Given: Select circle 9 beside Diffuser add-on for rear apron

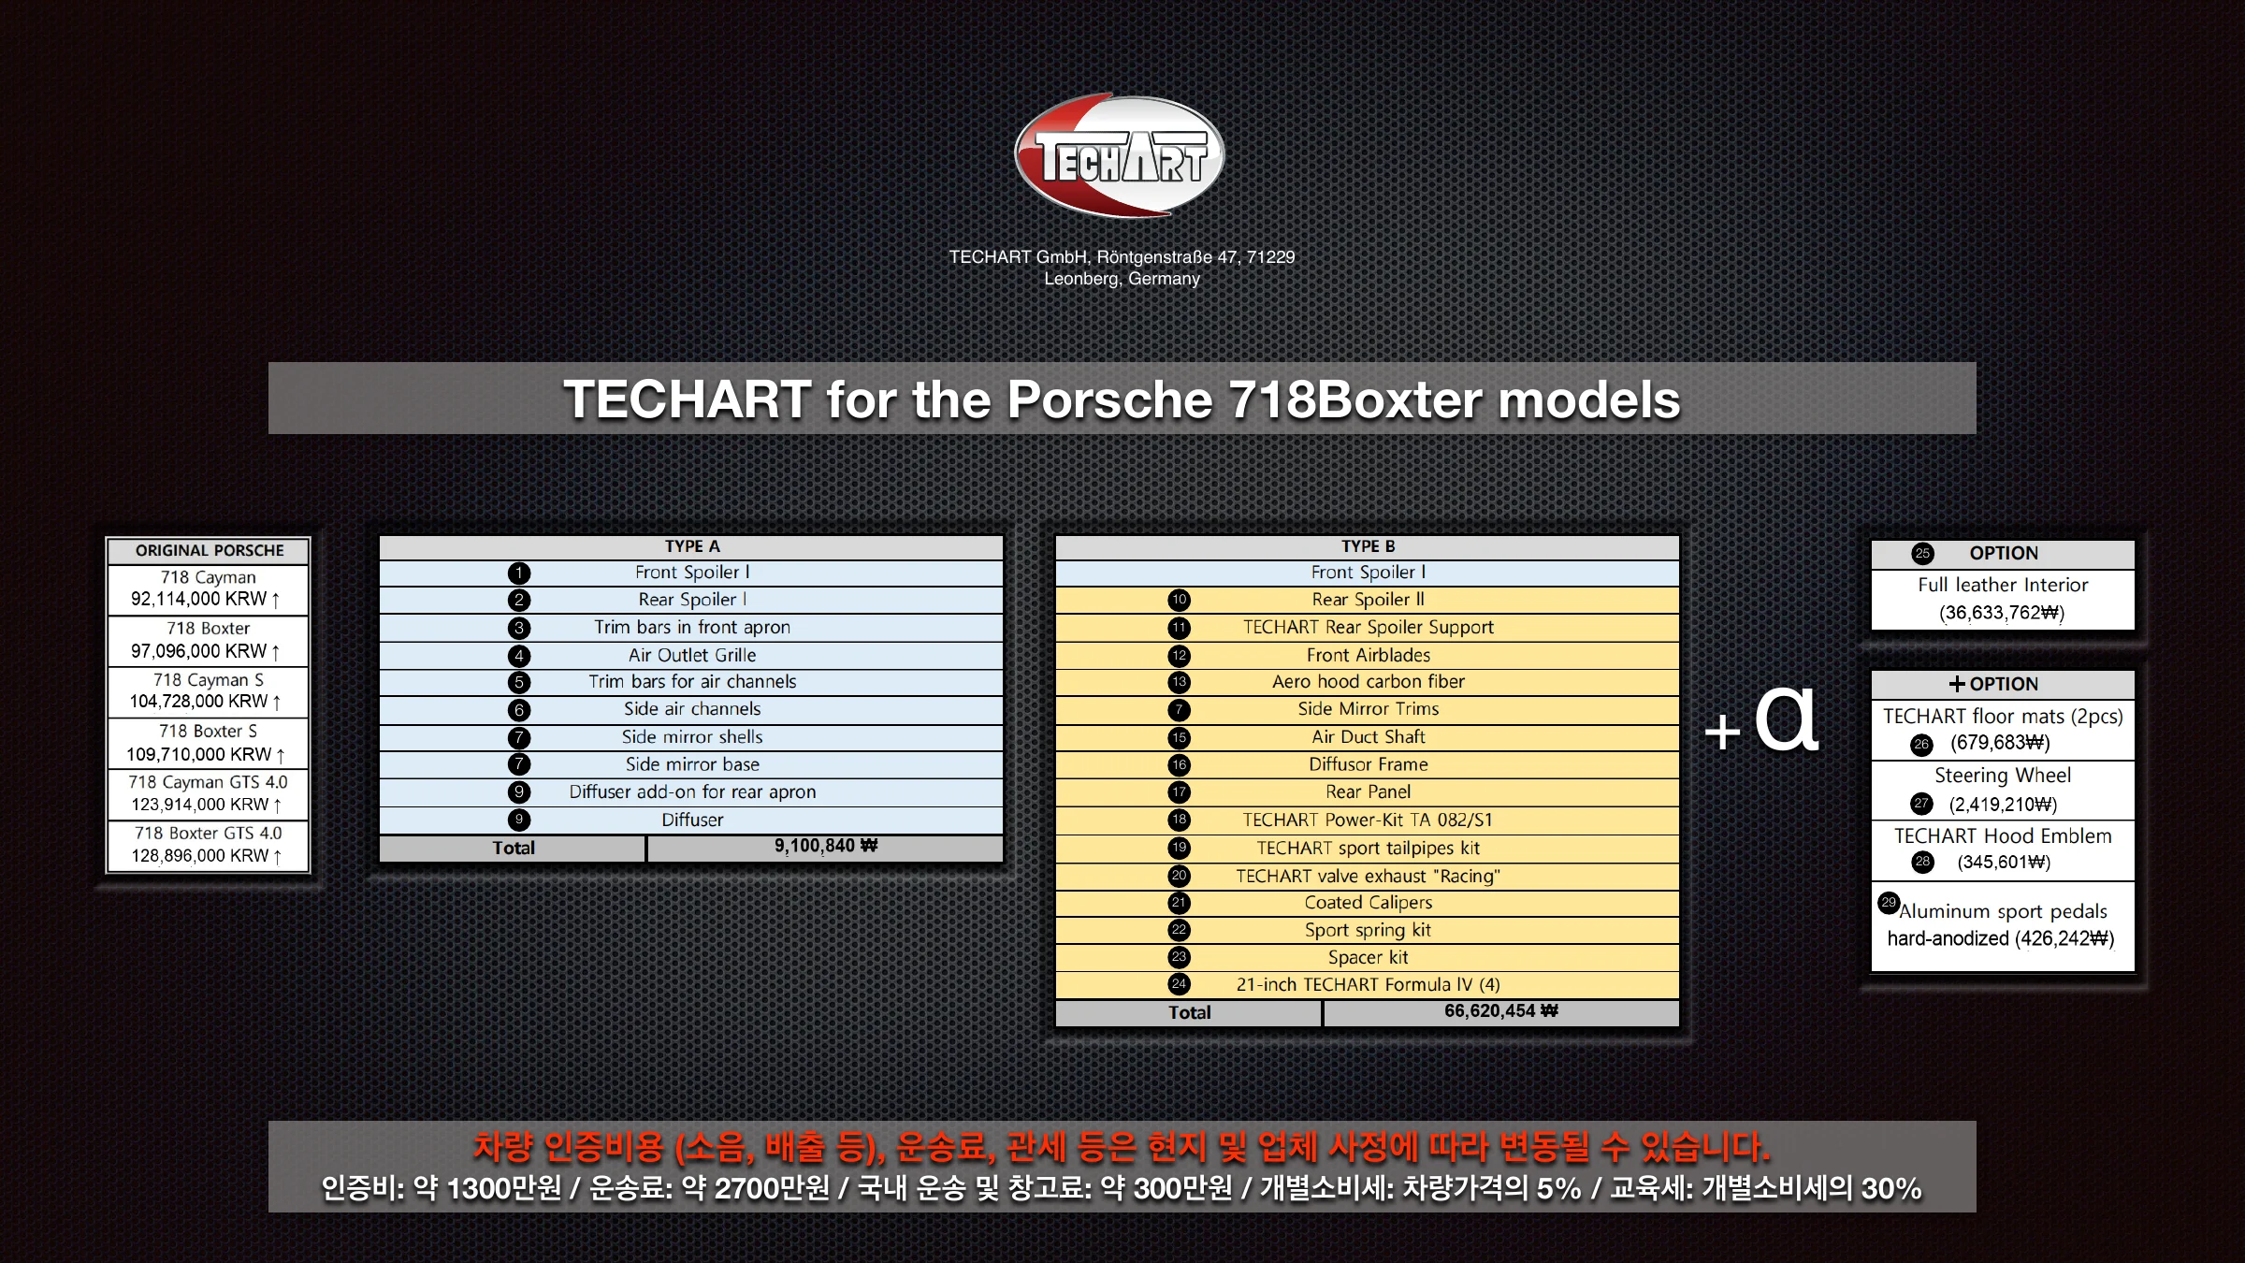Looking at the screenshot, I should tap(519, 792).
